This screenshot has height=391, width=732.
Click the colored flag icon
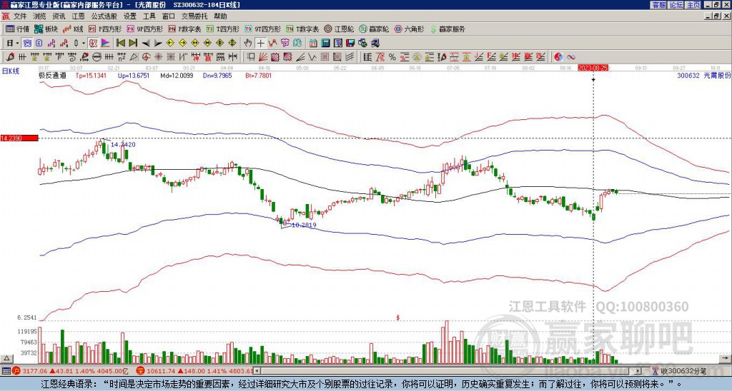click(x=106, y=44)
